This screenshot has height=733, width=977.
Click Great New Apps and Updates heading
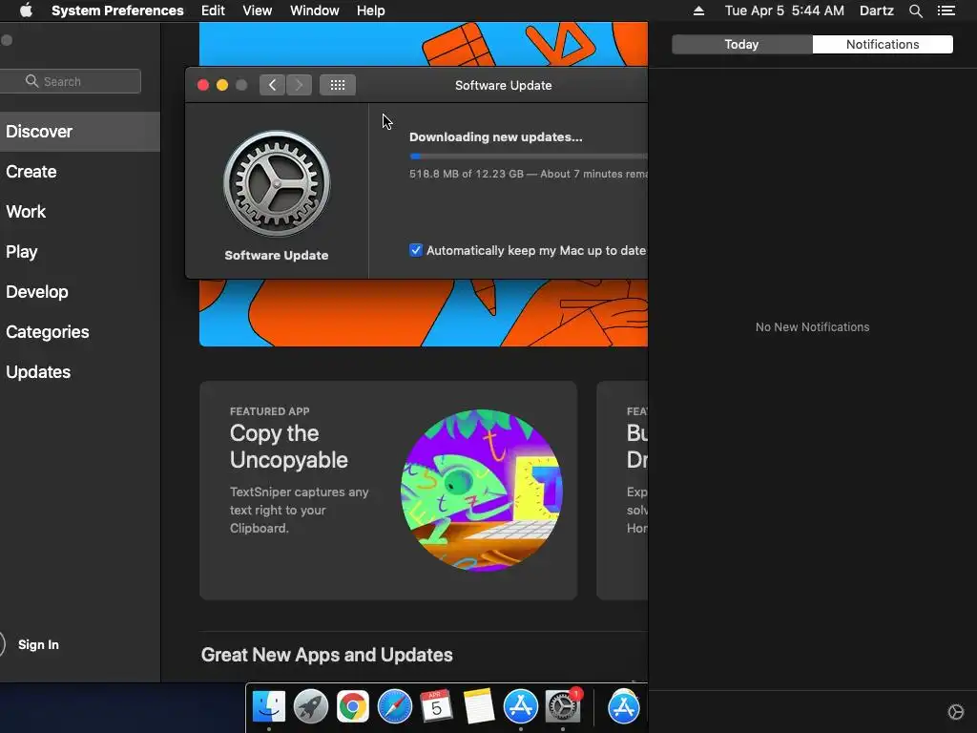tap(326, 655)
